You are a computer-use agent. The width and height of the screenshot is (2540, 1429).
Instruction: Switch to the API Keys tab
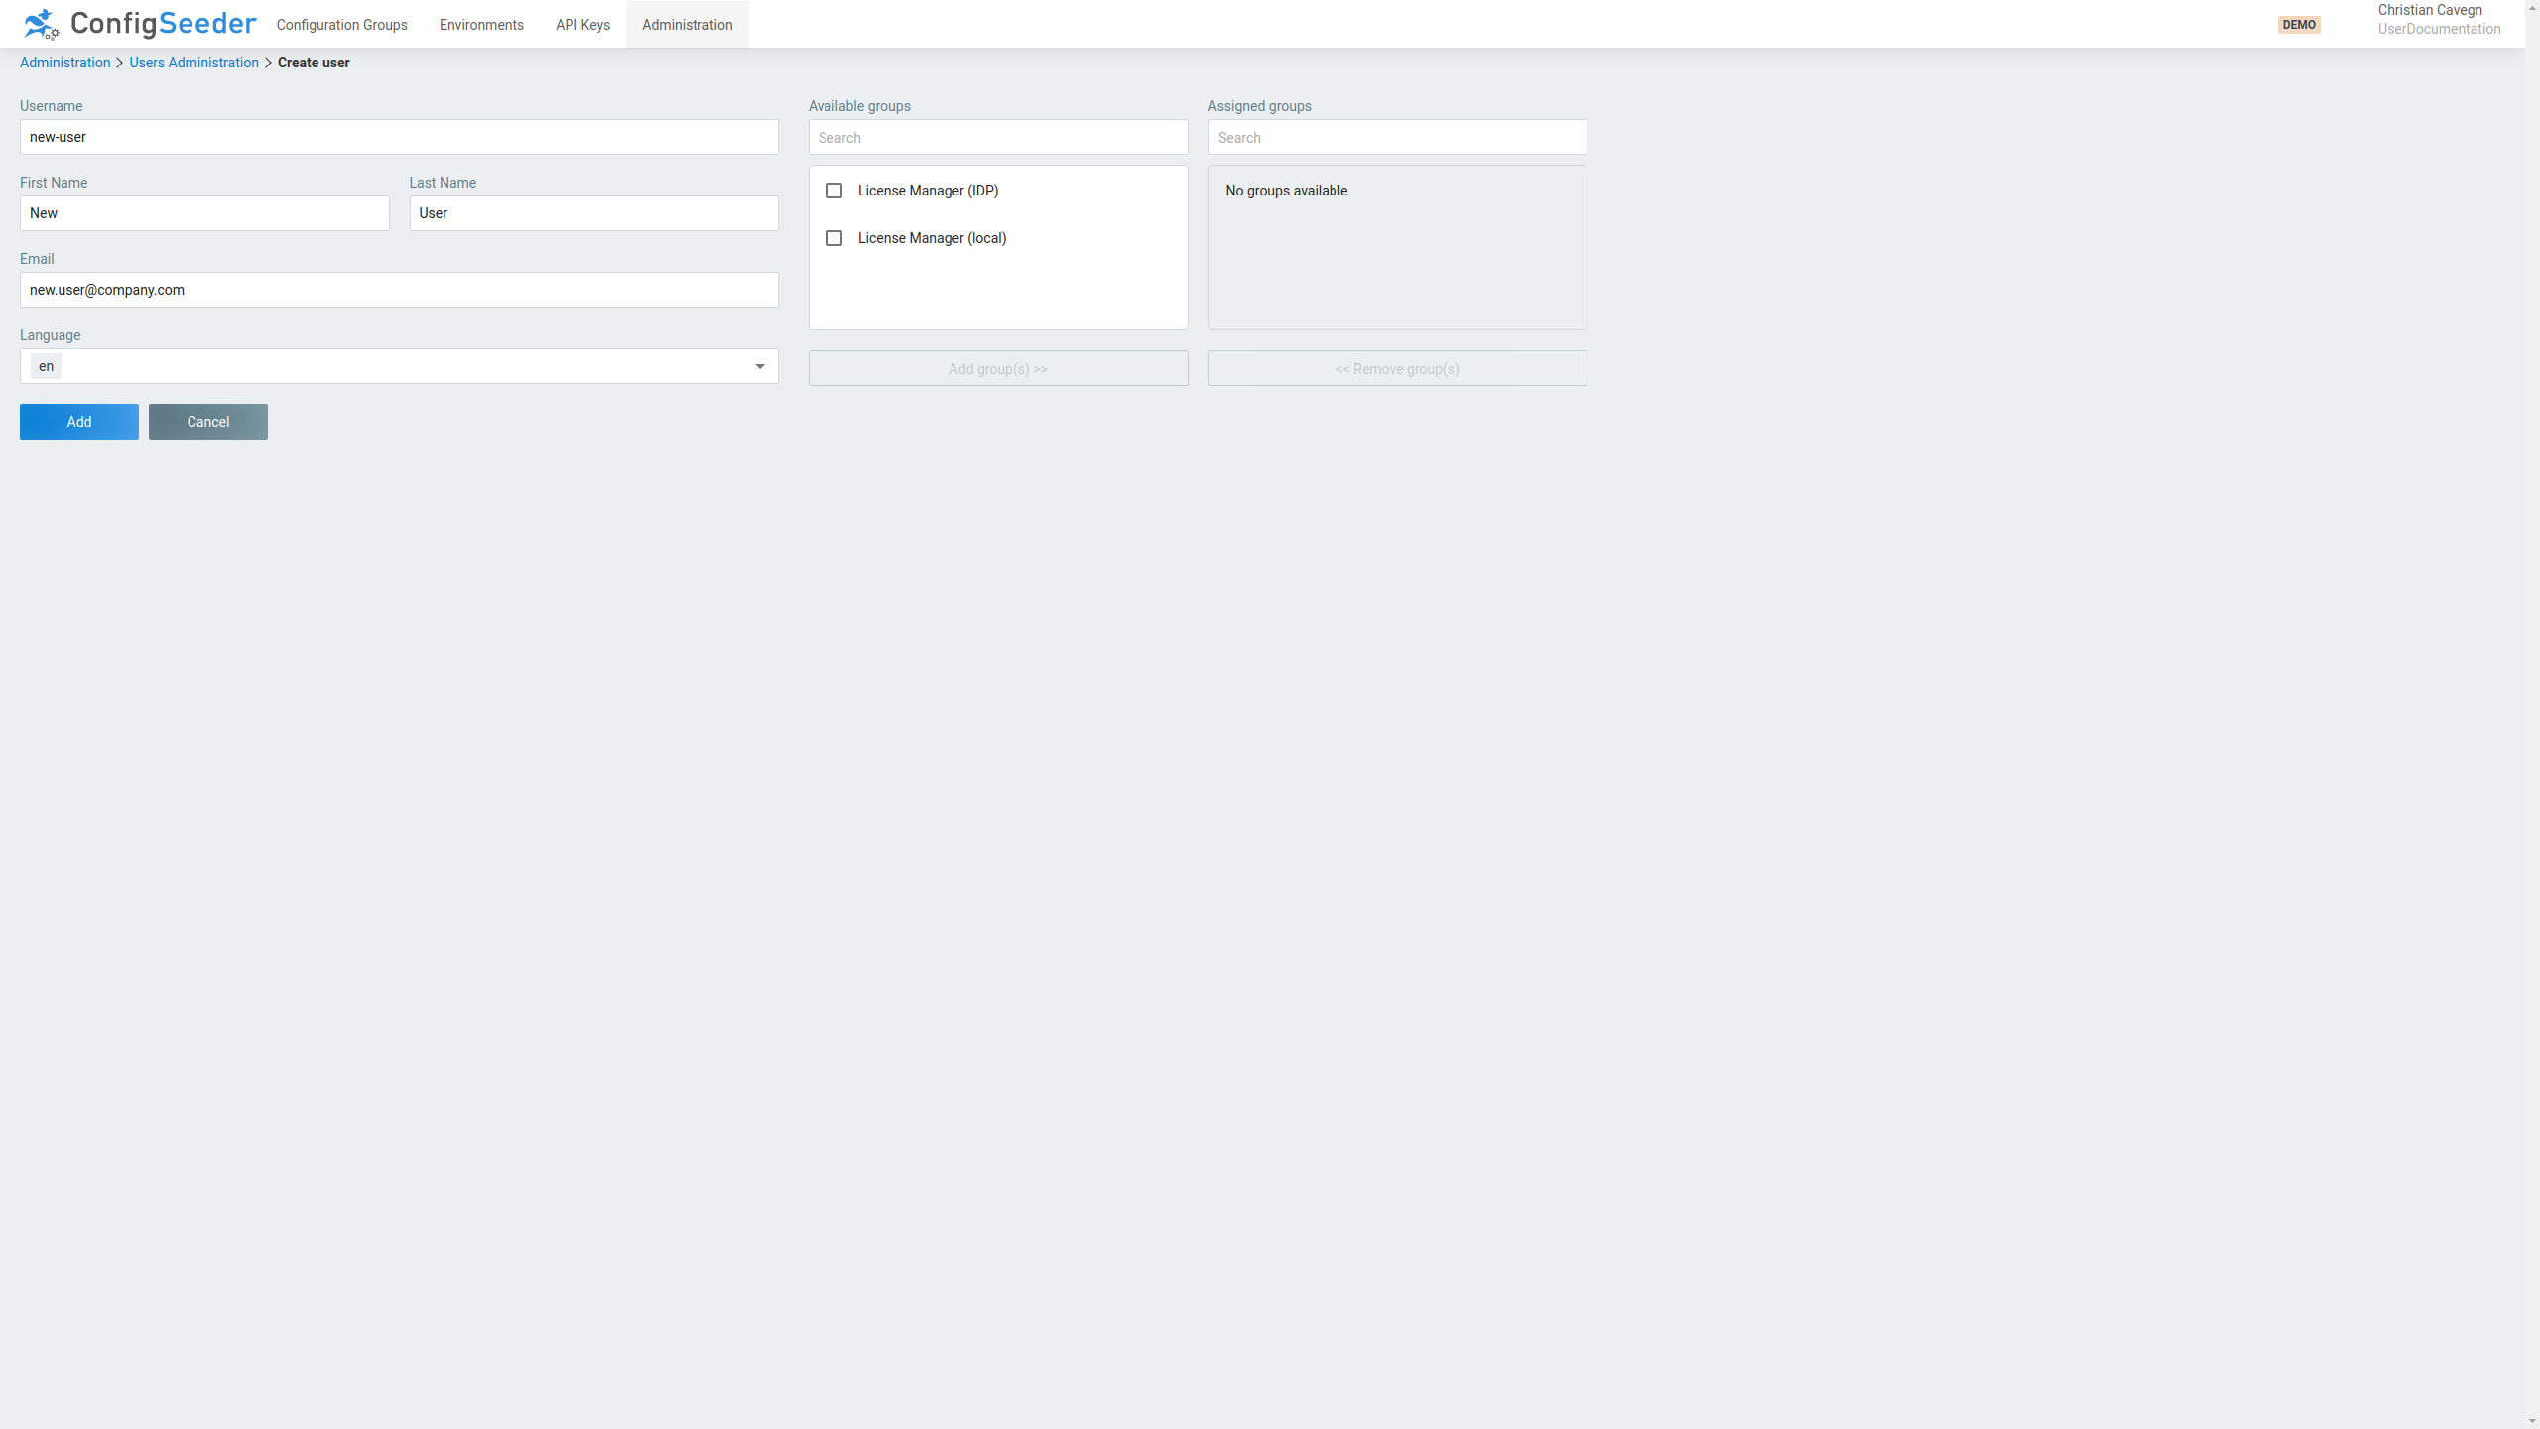pos(581,24)
